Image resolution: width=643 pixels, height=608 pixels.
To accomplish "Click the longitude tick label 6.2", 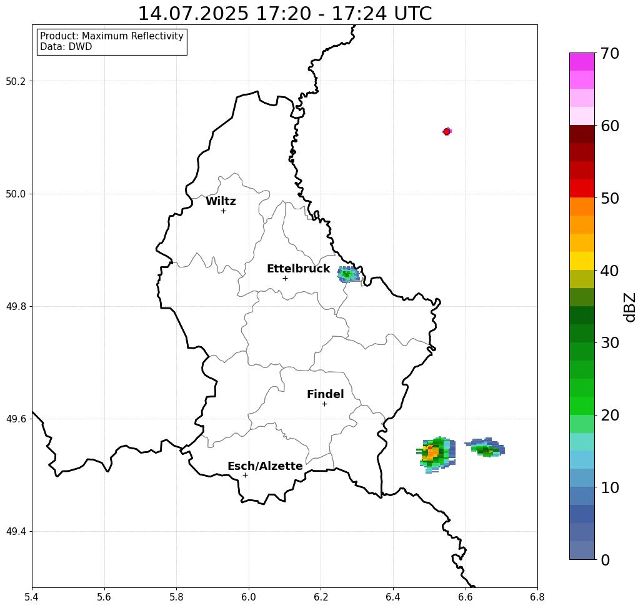I will coord(321,597).
